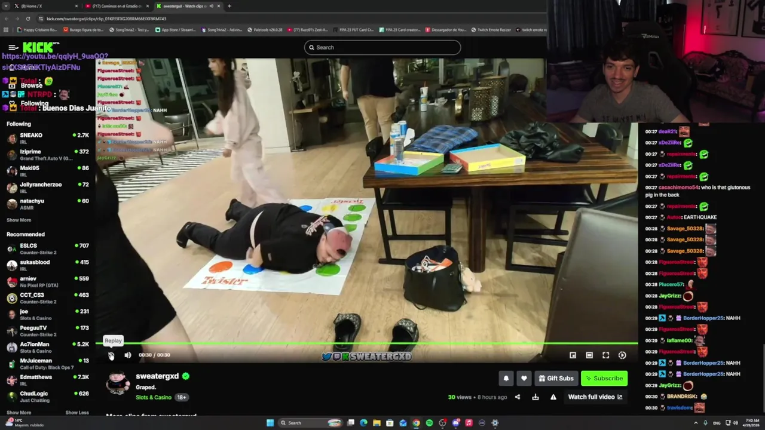The image size is (765, 430).
Task: Show hidden system tray icons arrow
Action: [x=695, y=423]
